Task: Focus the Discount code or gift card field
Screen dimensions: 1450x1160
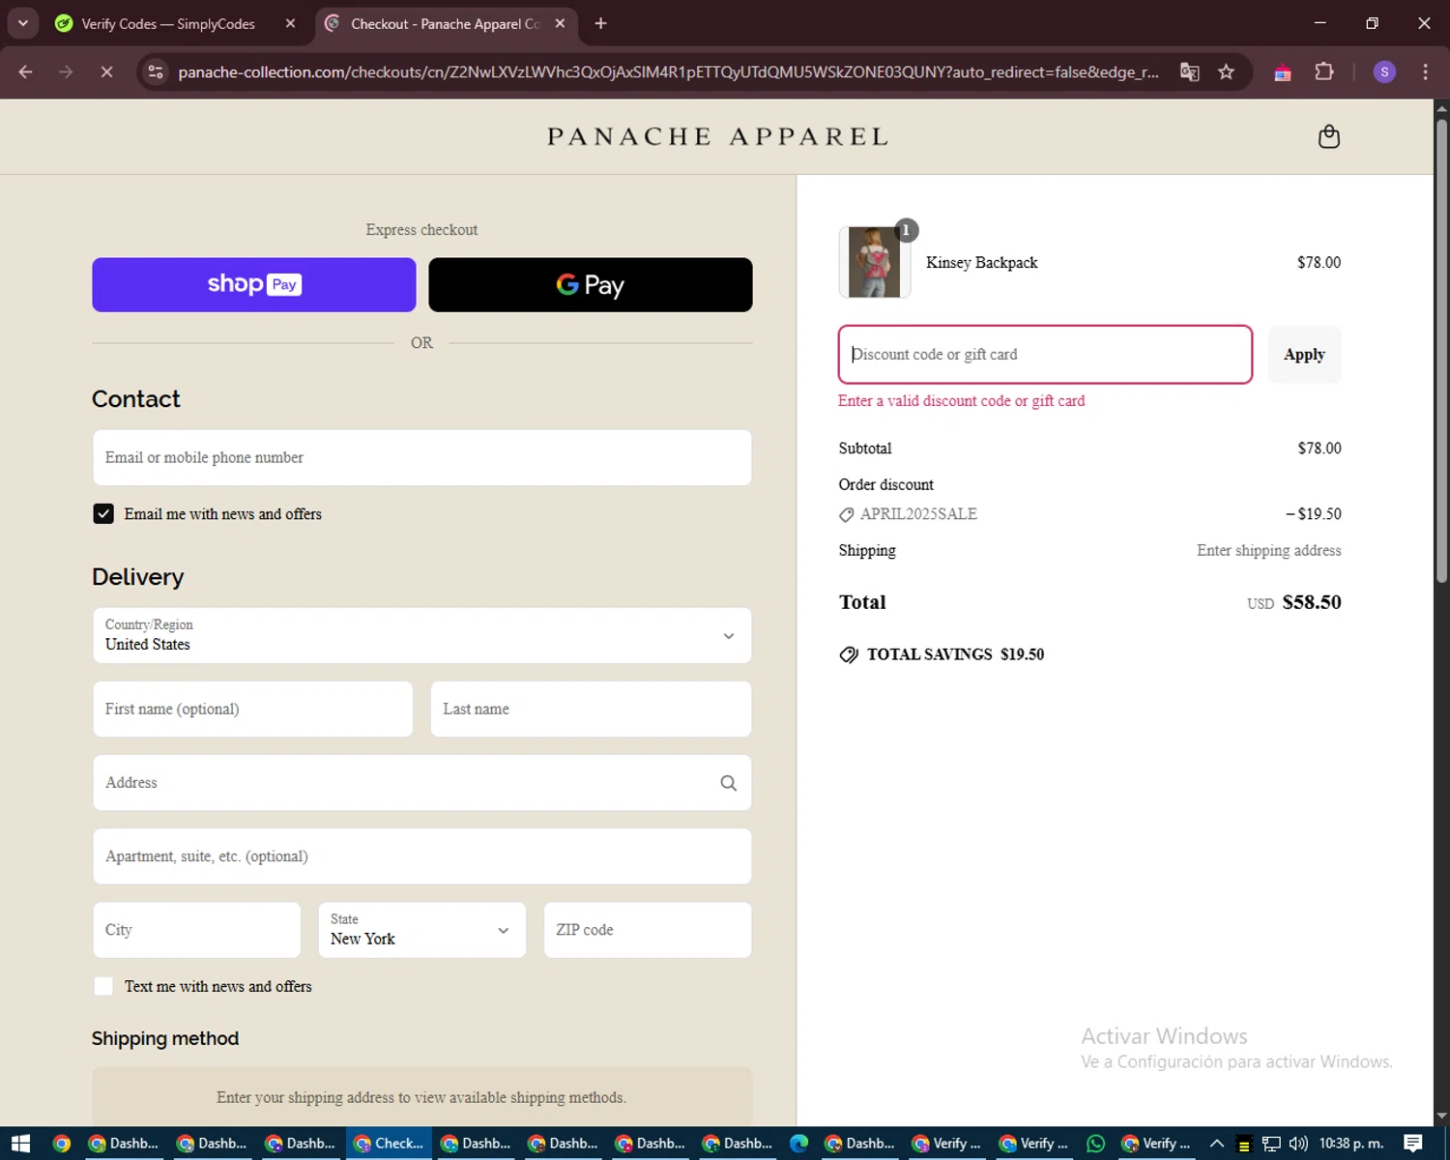Action: pos(1045,355)
